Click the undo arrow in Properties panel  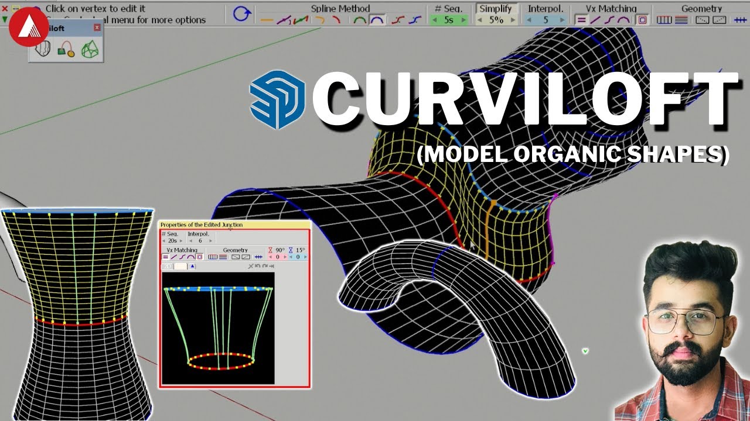coord(258,266)
